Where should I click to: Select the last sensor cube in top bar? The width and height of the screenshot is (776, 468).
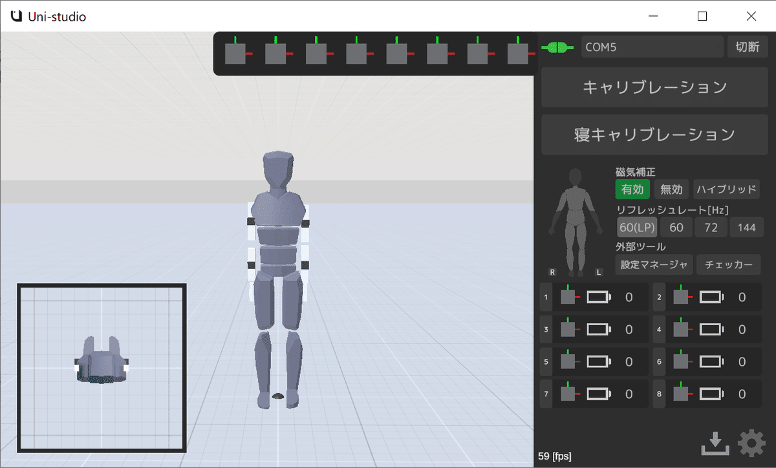pyautogui.click(x=519, y=52)
